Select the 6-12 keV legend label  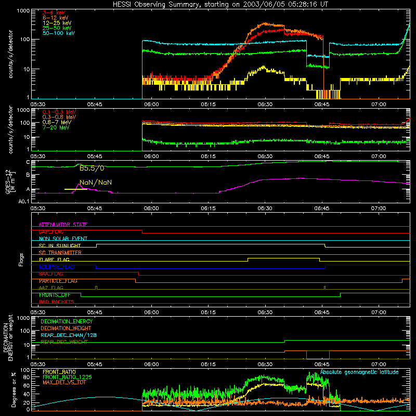[x=56, y=18]
